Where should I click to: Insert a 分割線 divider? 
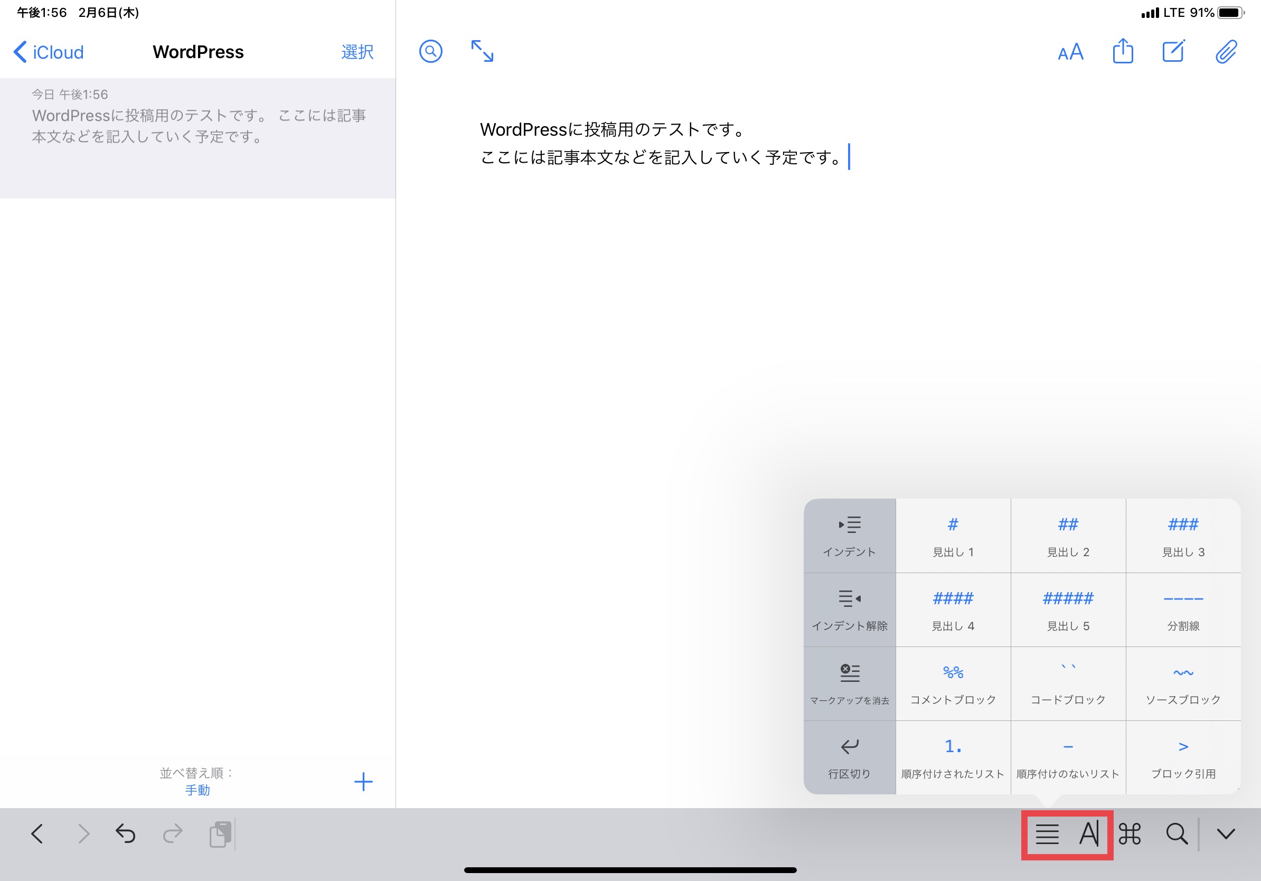tap(1183, 610)
